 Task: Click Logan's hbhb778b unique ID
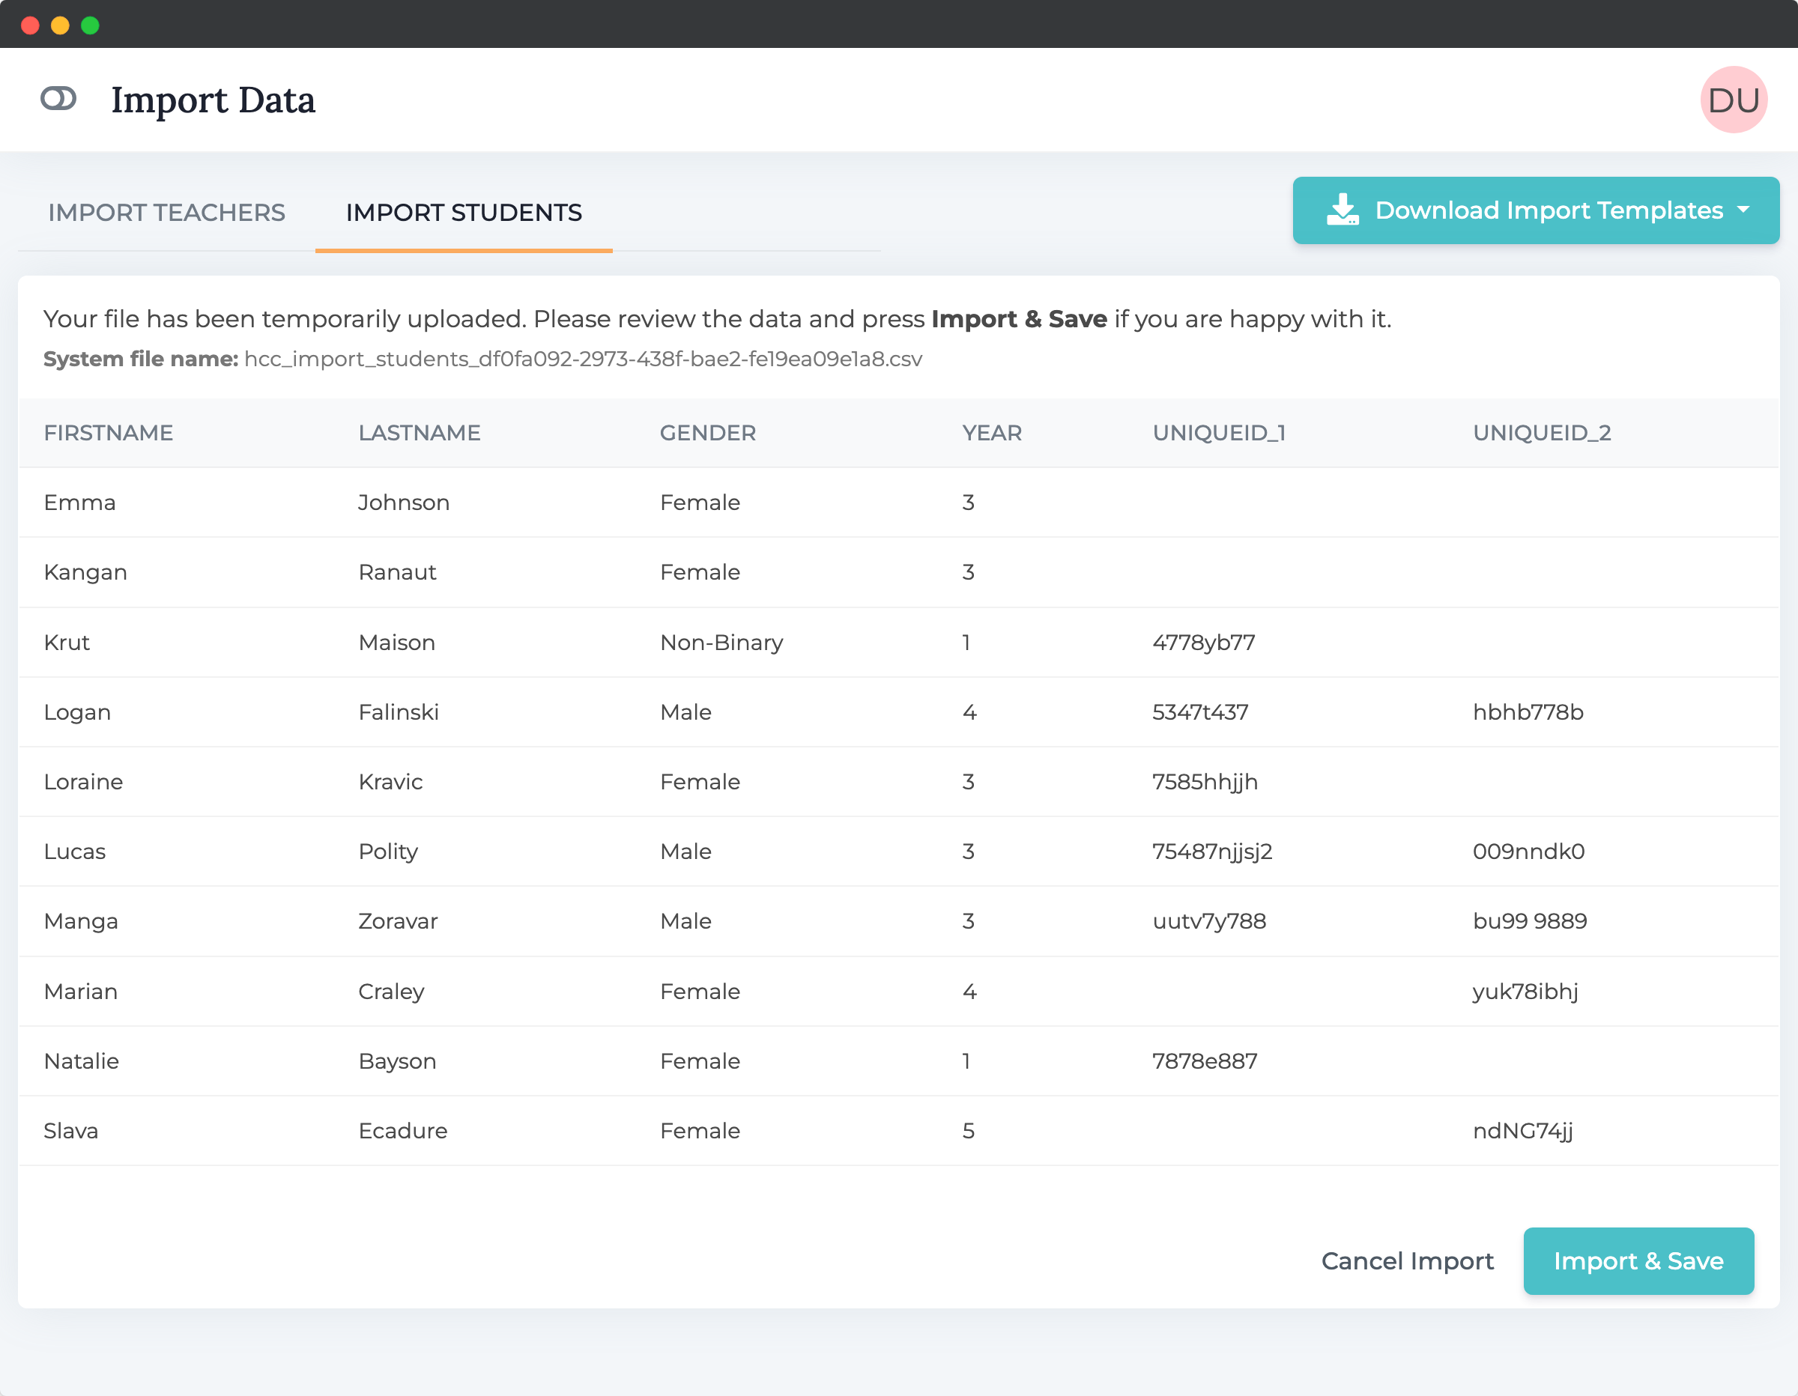(1528, 712)
